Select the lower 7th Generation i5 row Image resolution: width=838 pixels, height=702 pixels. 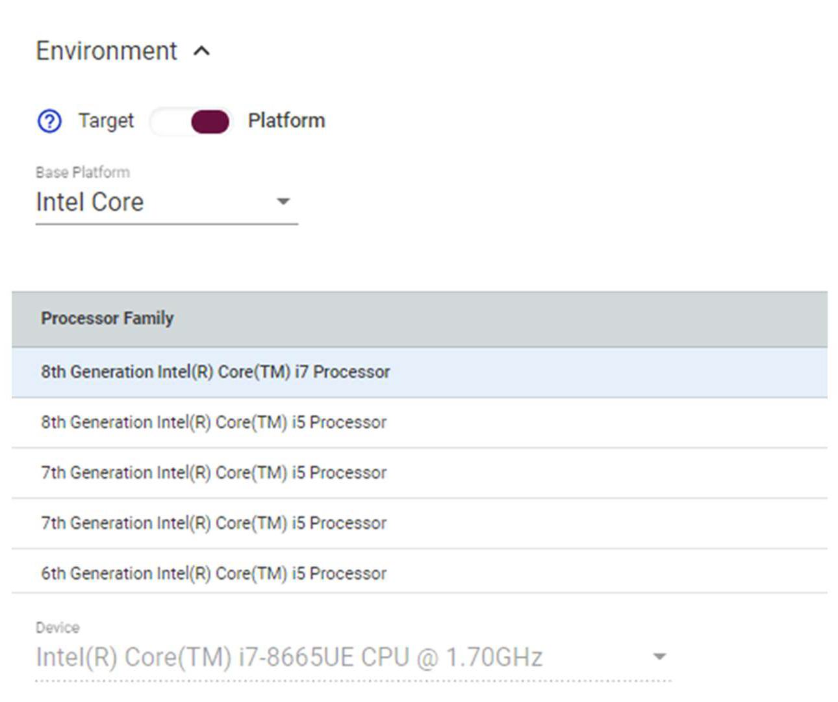point(214,523)
